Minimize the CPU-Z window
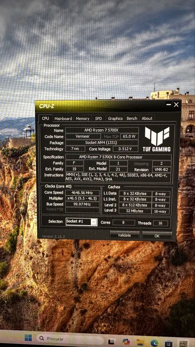Viewport: 195px width, 347px height. [169, 105]
